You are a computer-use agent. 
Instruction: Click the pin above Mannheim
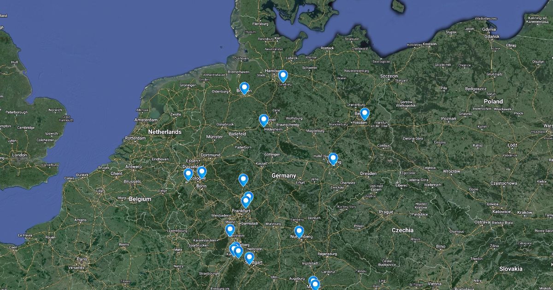tap(230, 230)
